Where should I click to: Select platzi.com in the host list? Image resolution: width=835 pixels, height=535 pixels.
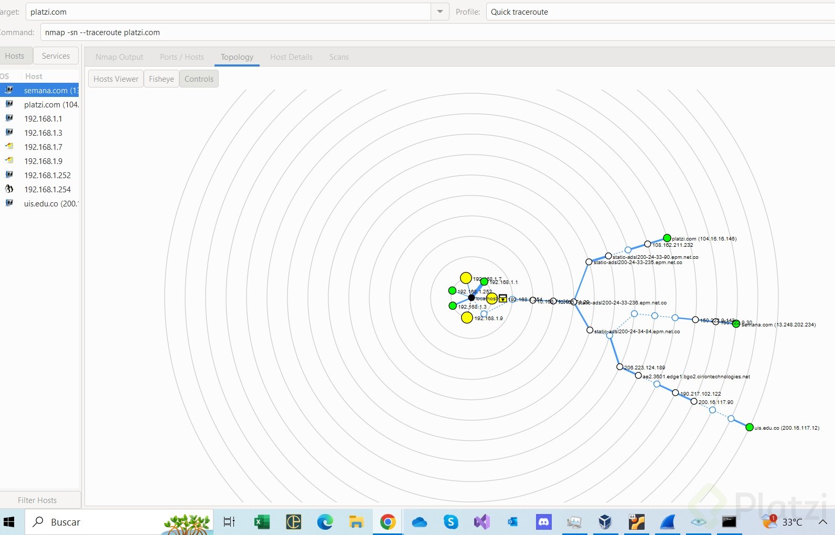coord(39,104)
